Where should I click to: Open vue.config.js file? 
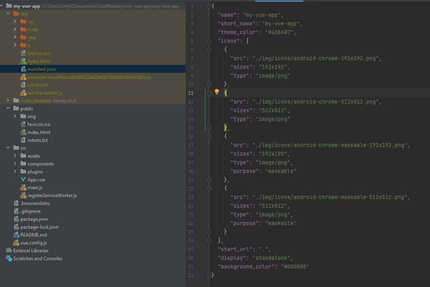point(37,243)
